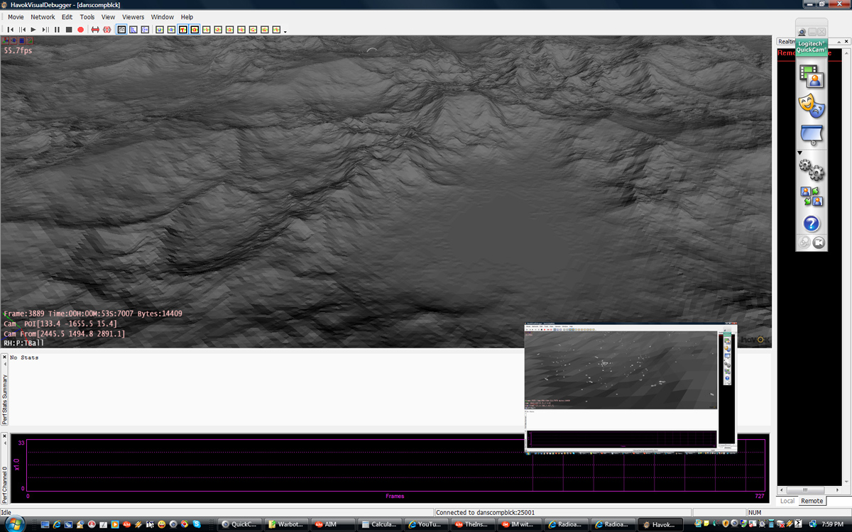Click the red double-arrow connect icon
This screenshot has width=852, height=532.
click(95, 30)
